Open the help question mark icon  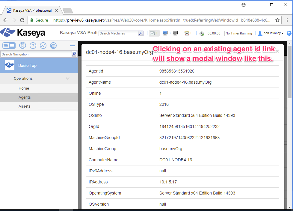coord(33,46)
